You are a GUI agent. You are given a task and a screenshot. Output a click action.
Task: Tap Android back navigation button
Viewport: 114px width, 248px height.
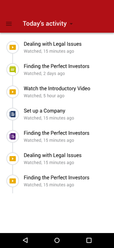click(x=25, y=240)
